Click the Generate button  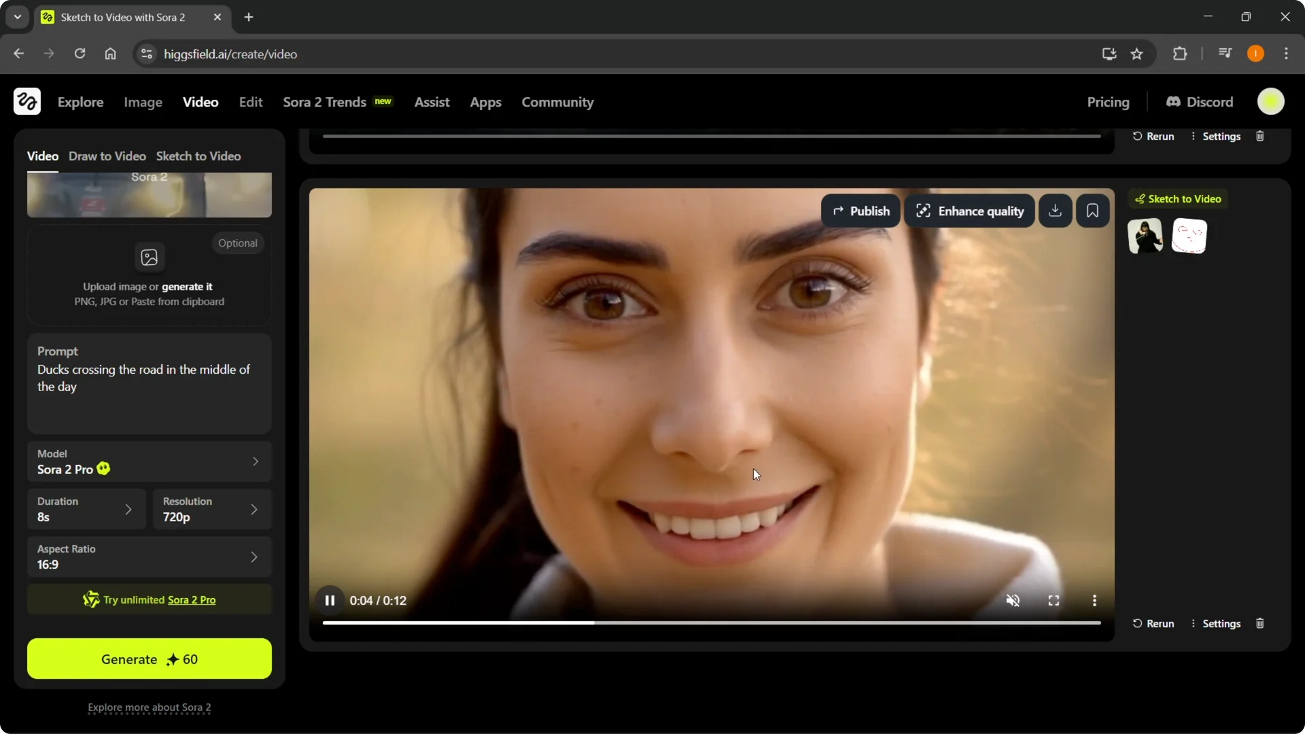click(149, 659)
